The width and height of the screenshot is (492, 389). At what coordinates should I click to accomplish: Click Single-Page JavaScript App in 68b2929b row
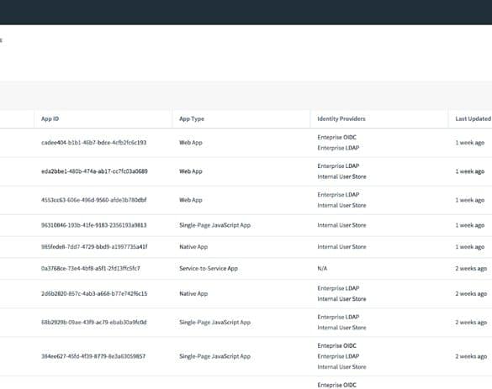[x=215, y=323]
